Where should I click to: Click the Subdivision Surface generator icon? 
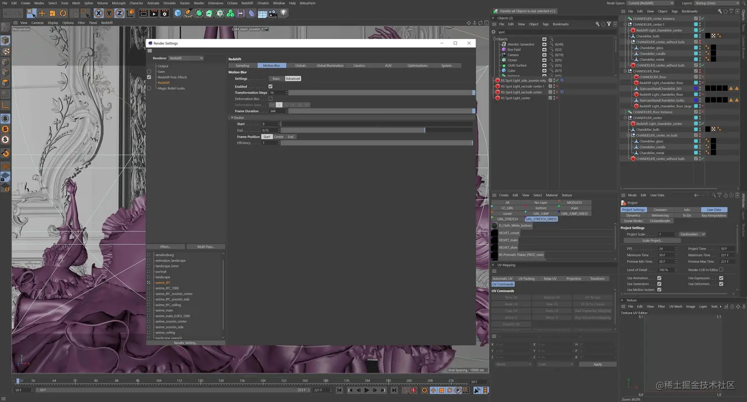pos(199,13)
